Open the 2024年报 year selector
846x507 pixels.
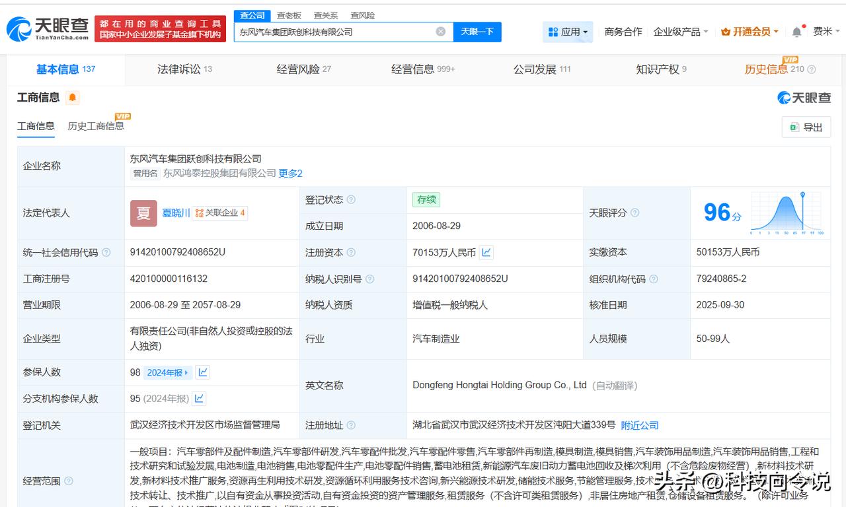(168, 372)
